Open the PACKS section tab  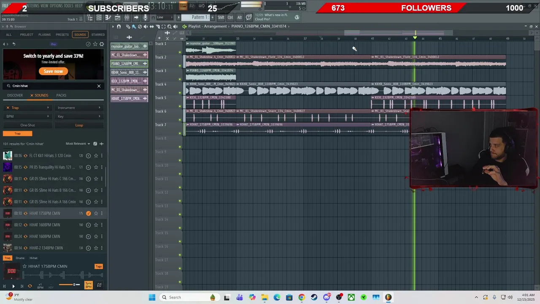pos(61,95)
